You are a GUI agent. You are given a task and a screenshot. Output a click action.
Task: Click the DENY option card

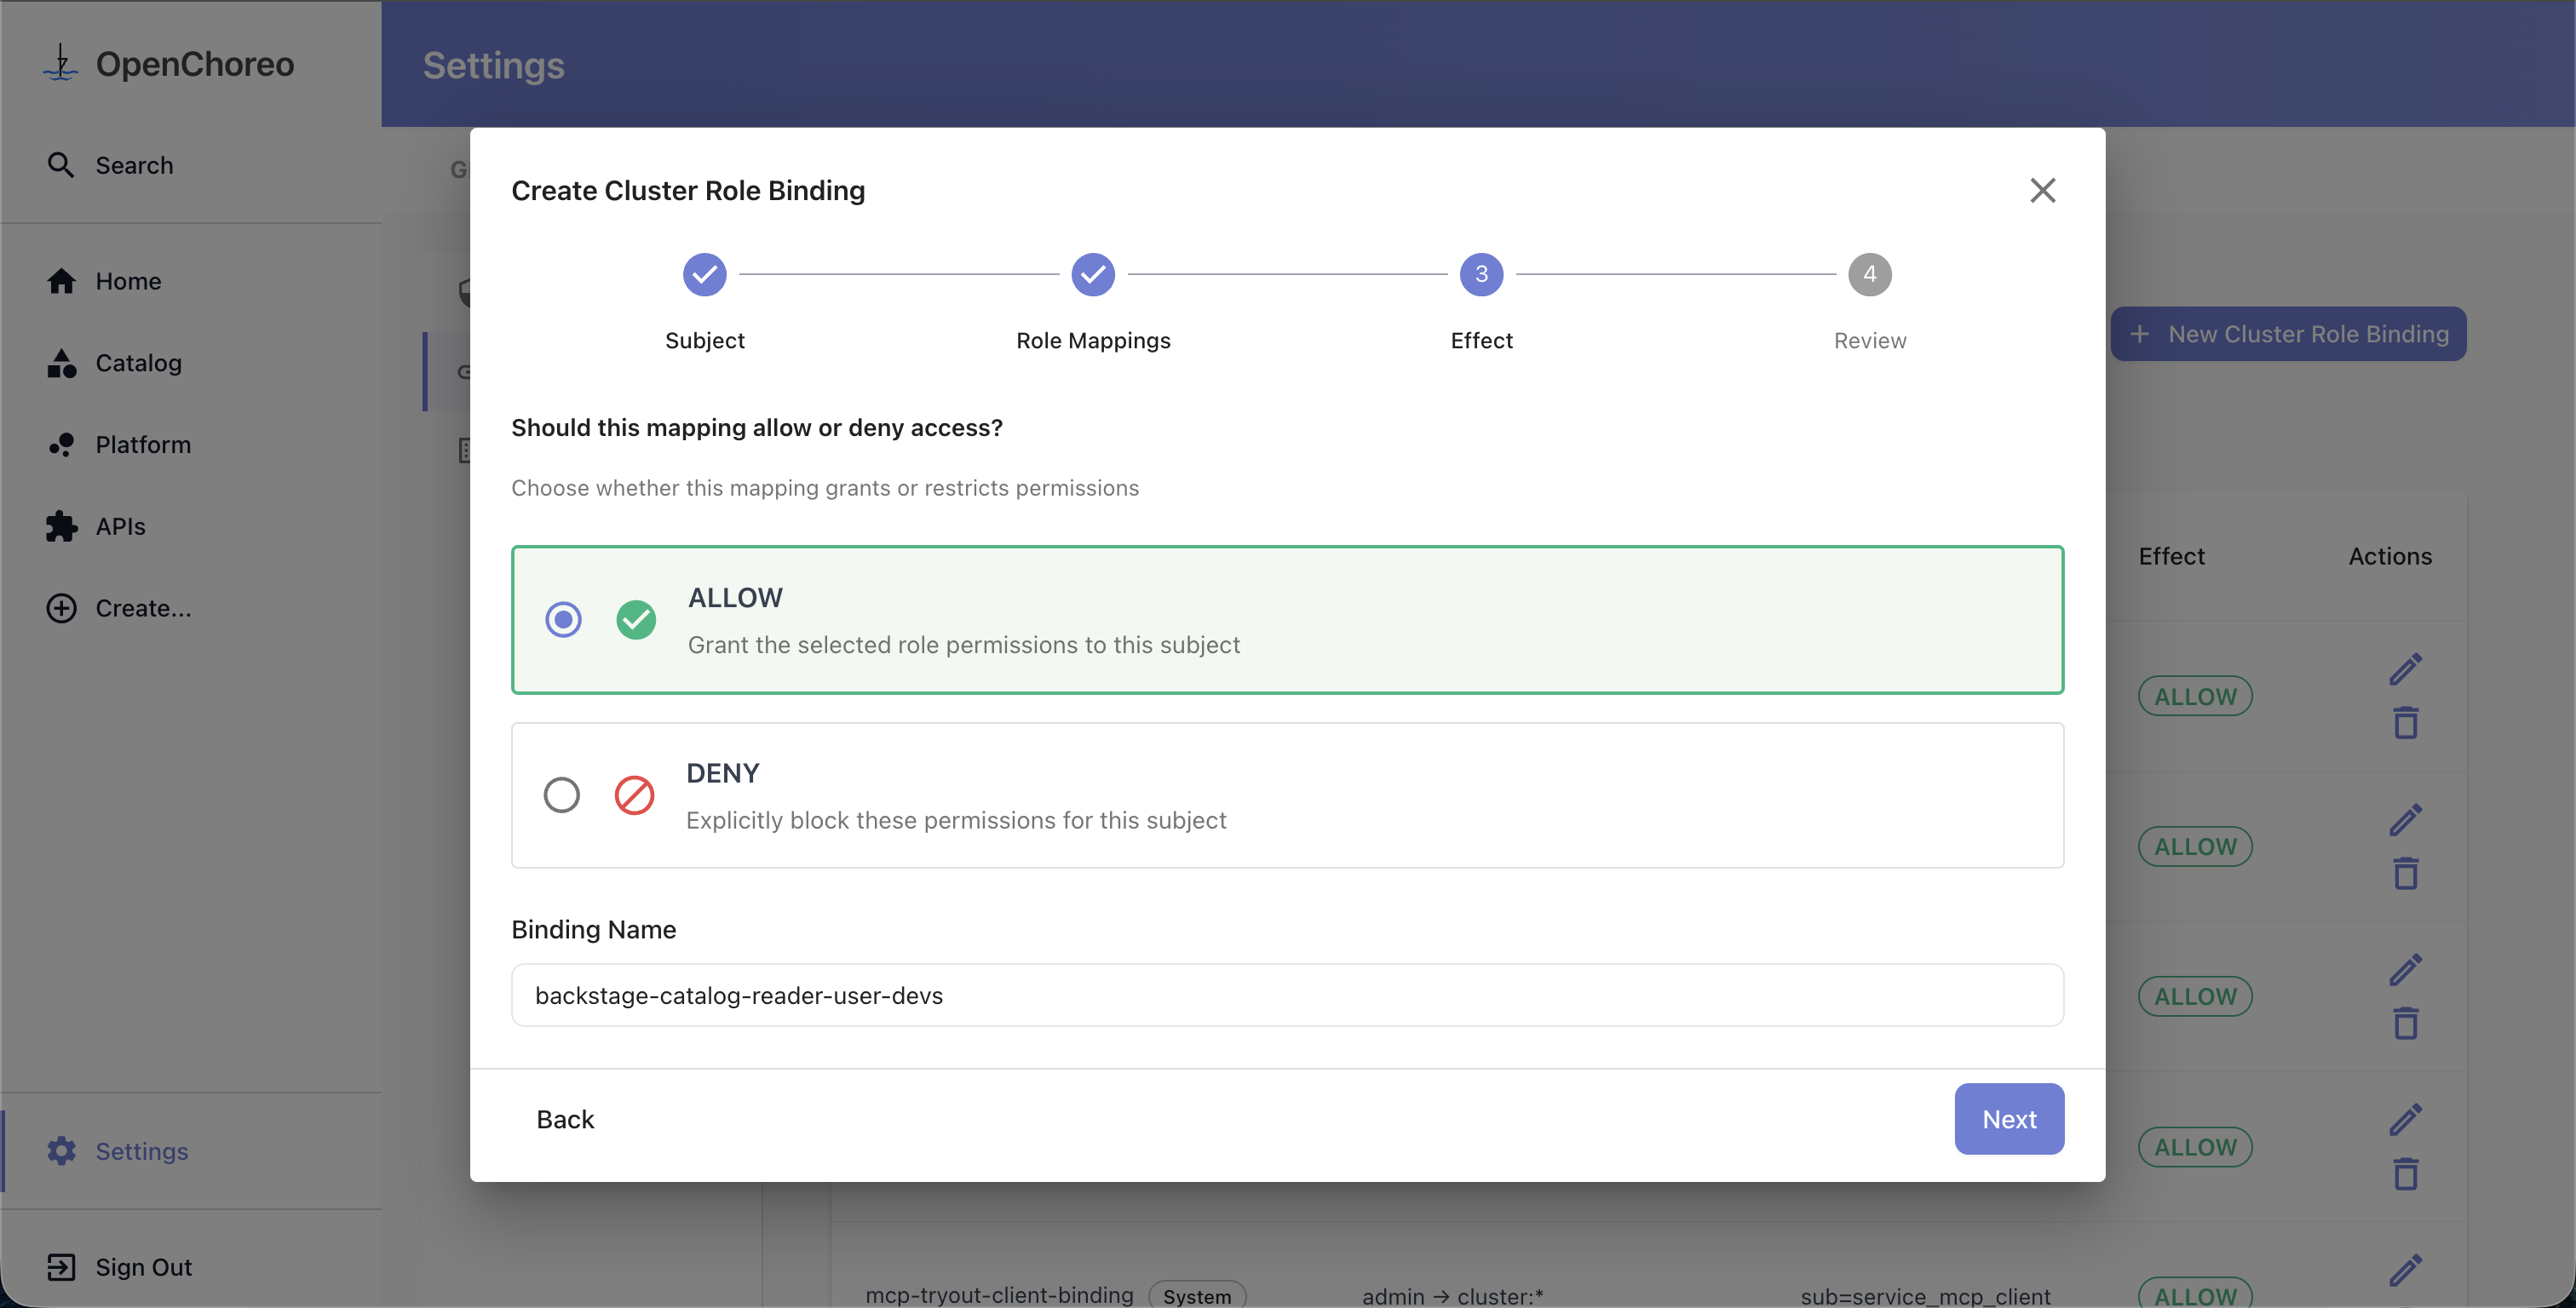pos(1286,795)
